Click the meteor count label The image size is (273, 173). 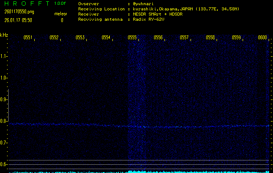[61, 14]
